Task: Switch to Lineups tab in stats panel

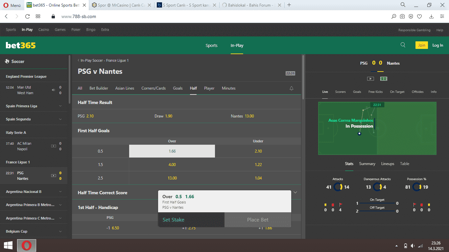Action: pyautogui.click(x=388, y=164)
